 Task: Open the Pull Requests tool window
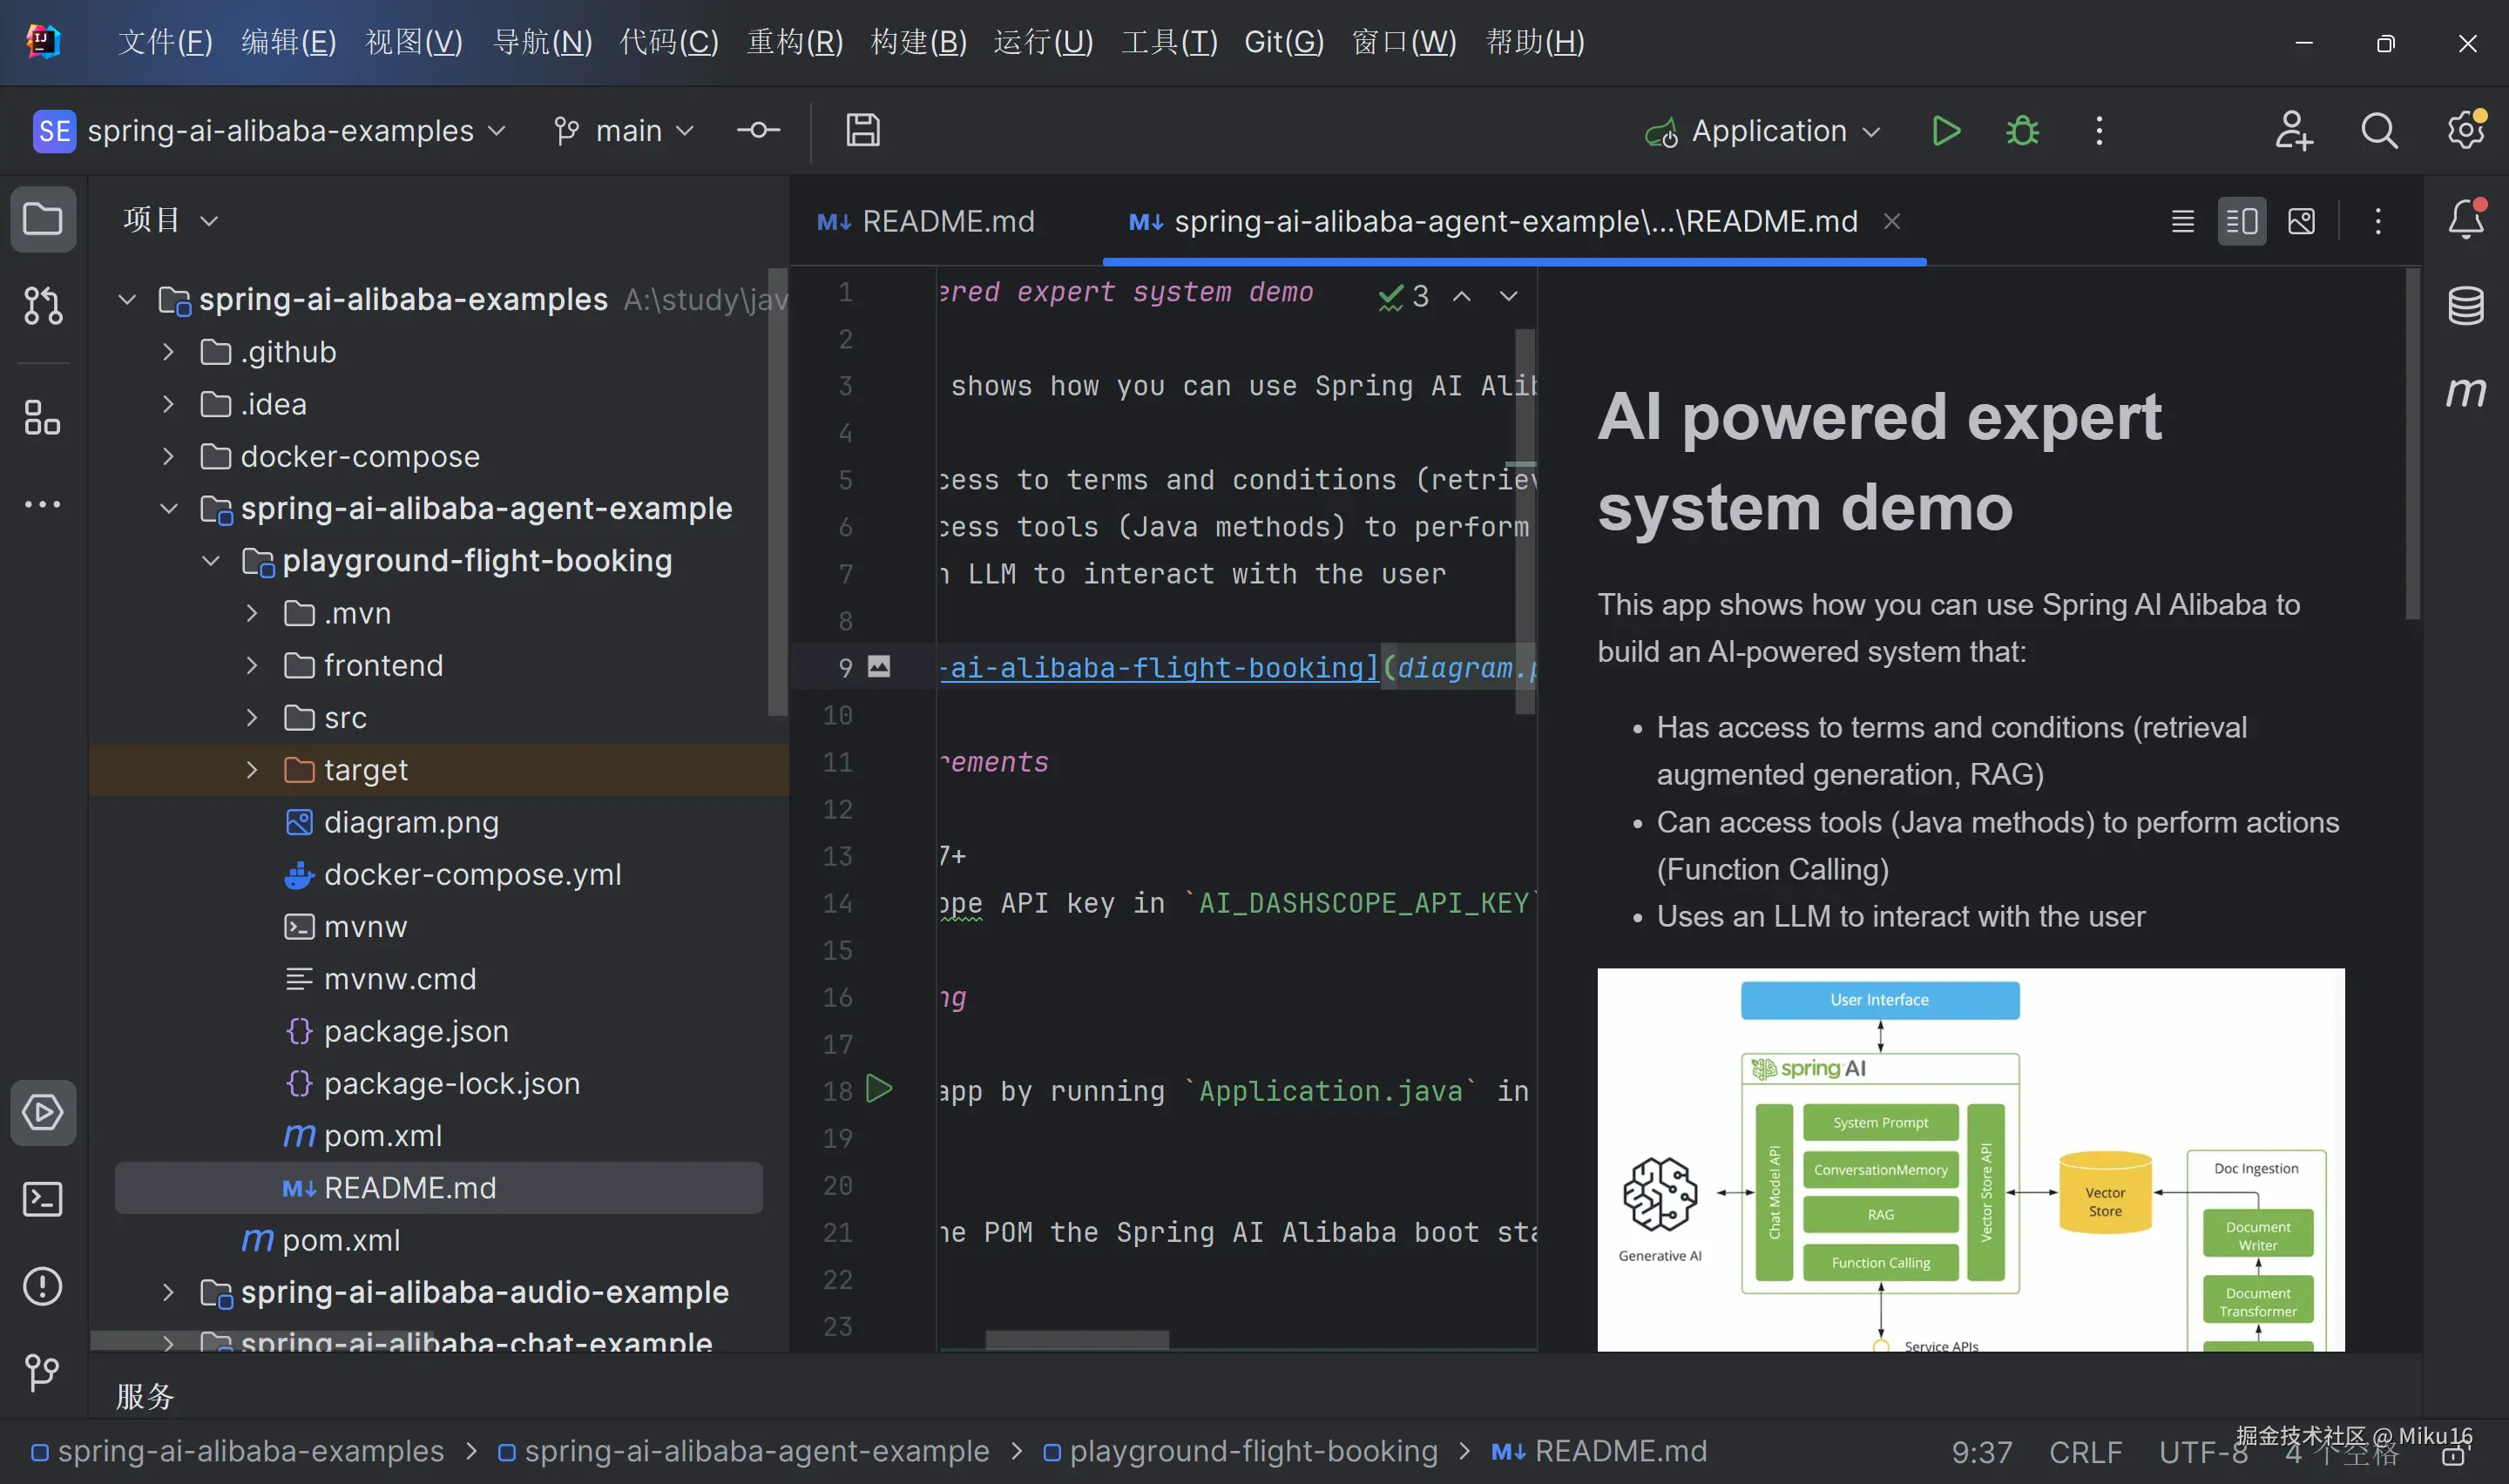[x=42, y=306]
